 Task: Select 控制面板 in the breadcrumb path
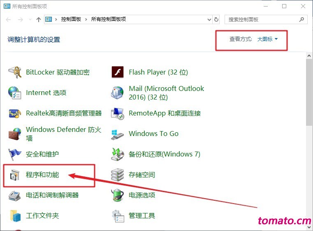coord(71,19)
